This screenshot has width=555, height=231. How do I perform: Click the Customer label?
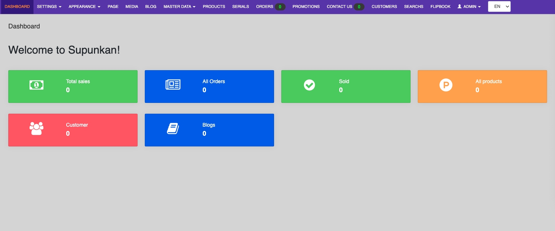point(77,125)
